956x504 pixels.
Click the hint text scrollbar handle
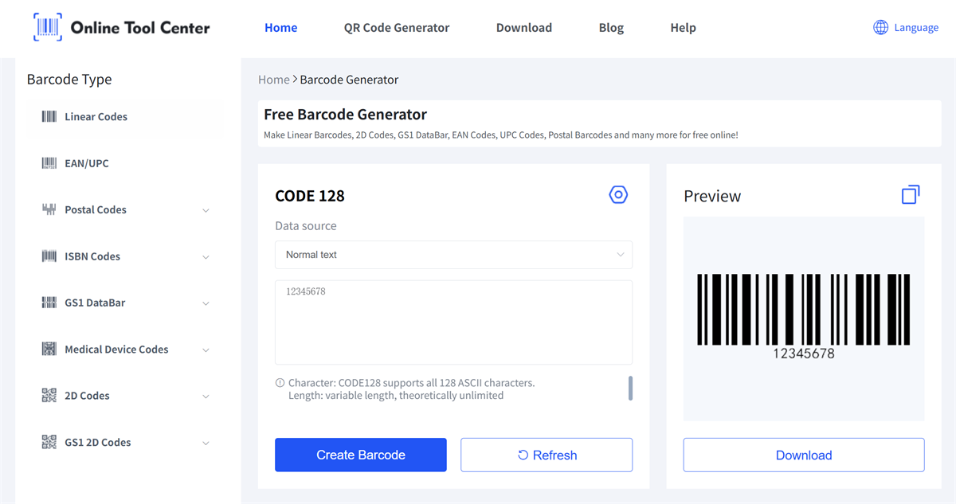coord(631,389)
